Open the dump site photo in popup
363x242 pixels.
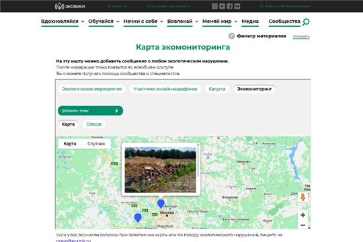(x=160, y=170)
